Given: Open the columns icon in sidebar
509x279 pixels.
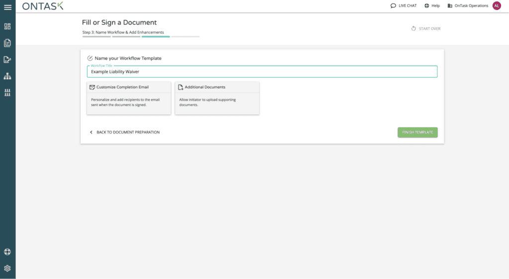Looking at the screenshot, I should [x=7, y=93].
